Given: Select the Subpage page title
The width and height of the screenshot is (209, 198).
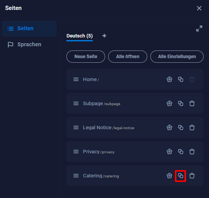Looking at the screenshot, I should point(93,104).
